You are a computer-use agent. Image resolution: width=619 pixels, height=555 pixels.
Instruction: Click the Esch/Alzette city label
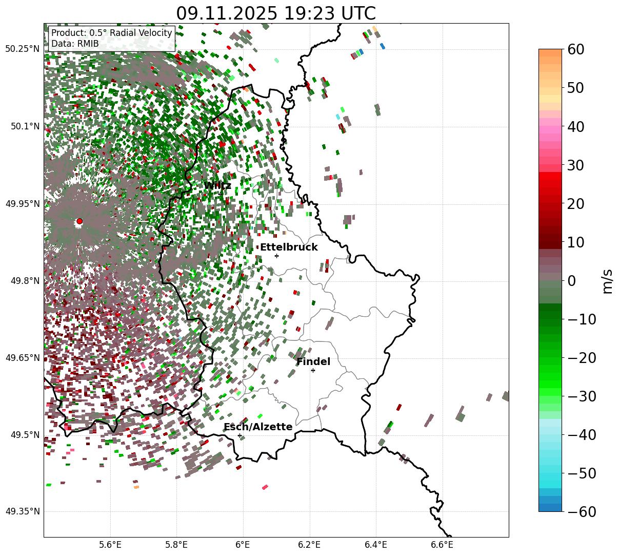point(258,427)
